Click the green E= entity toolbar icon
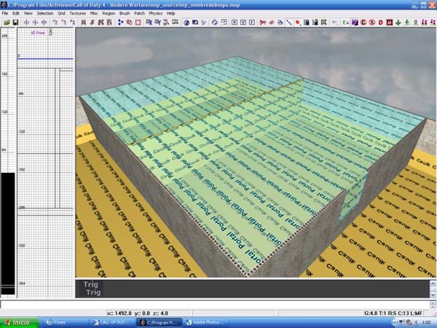Image resolution: width=437 pixels, height=328 pixels. pos(346,23)
